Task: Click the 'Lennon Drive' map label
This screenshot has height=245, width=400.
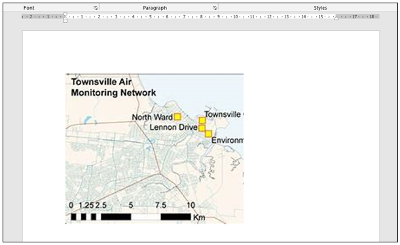Action: [x=173, y=127]
